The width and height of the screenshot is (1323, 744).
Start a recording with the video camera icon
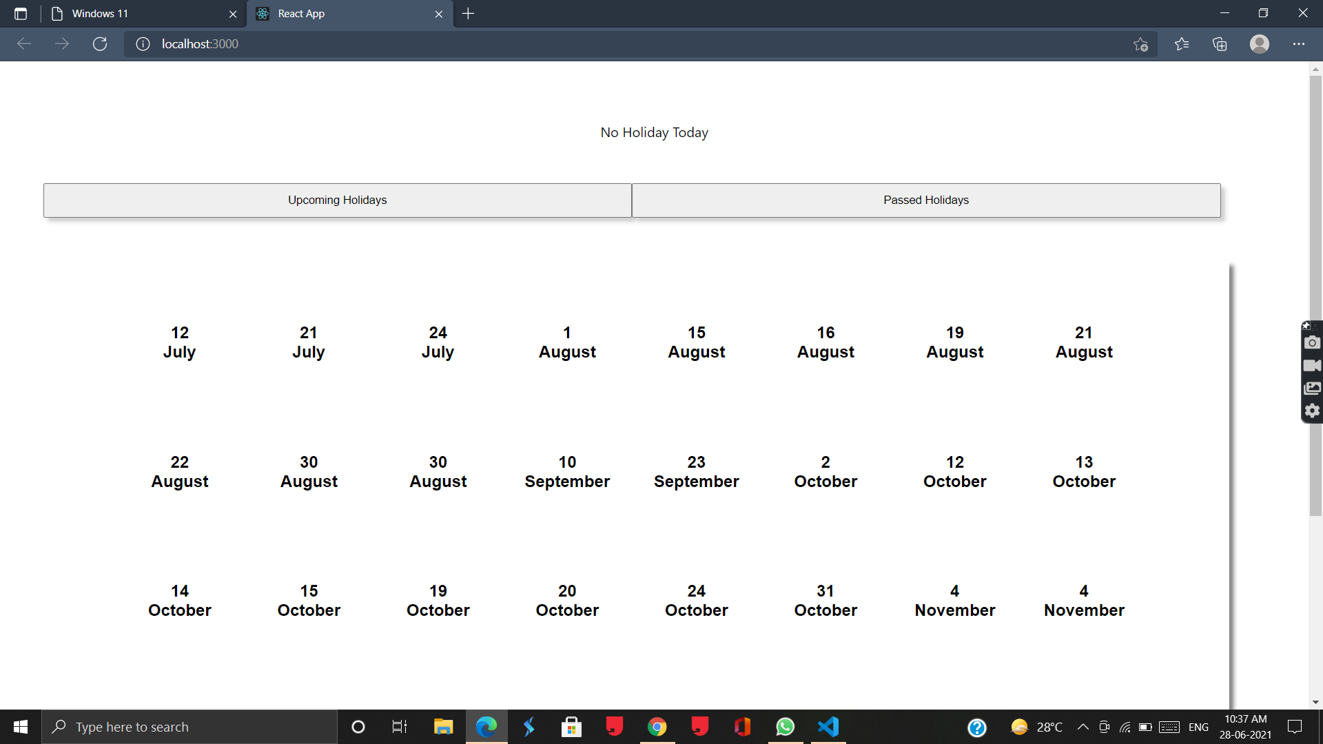coord(1312,365)
